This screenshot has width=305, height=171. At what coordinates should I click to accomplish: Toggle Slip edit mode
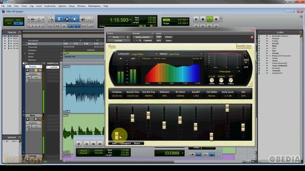tap(9, 23)
